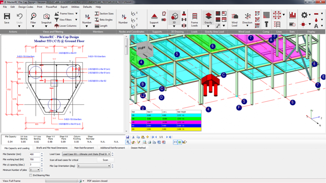Click the Support icon

click(154, 16)
